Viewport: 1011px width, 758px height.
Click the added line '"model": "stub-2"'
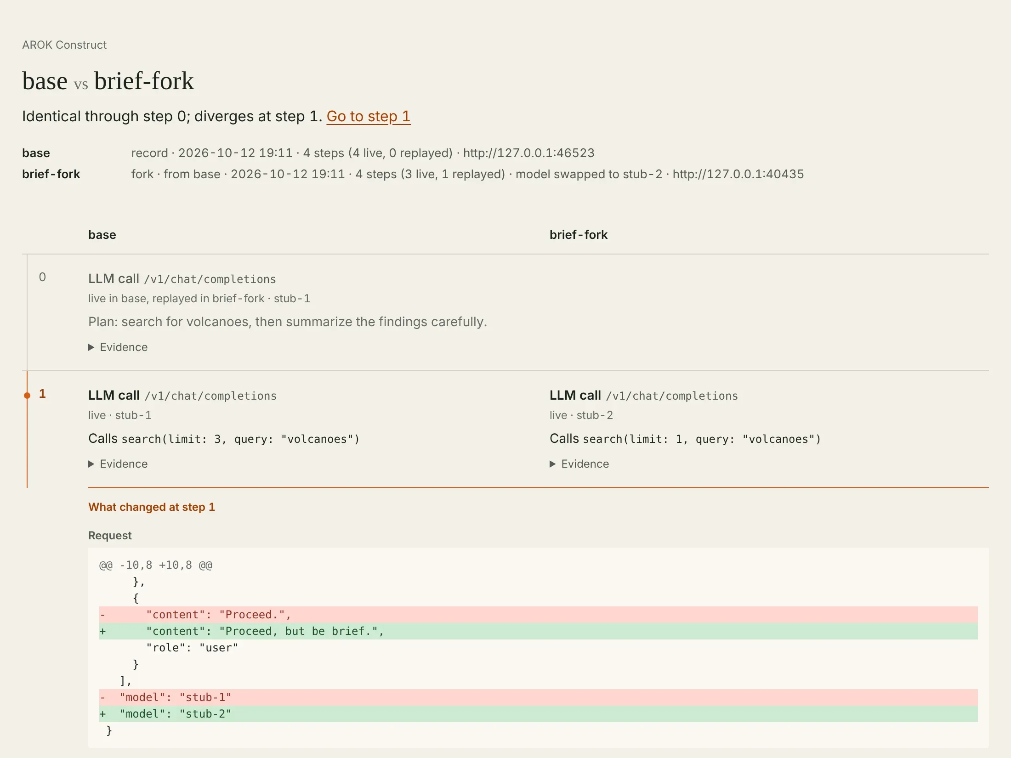click(538, 714)
